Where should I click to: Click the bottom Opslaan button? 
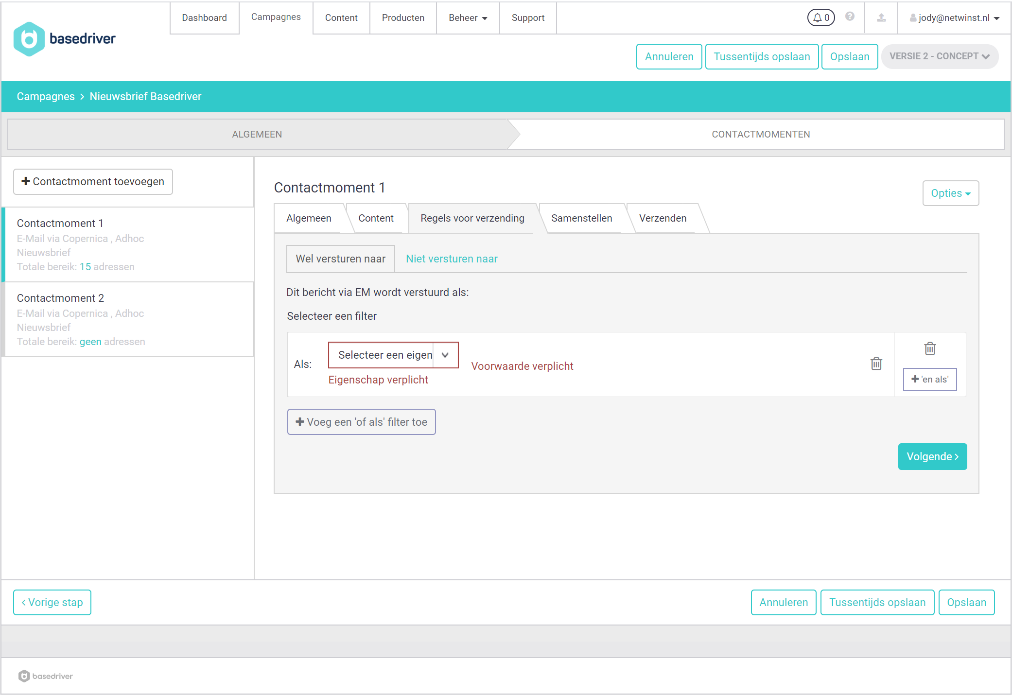(x=966, y=603)
